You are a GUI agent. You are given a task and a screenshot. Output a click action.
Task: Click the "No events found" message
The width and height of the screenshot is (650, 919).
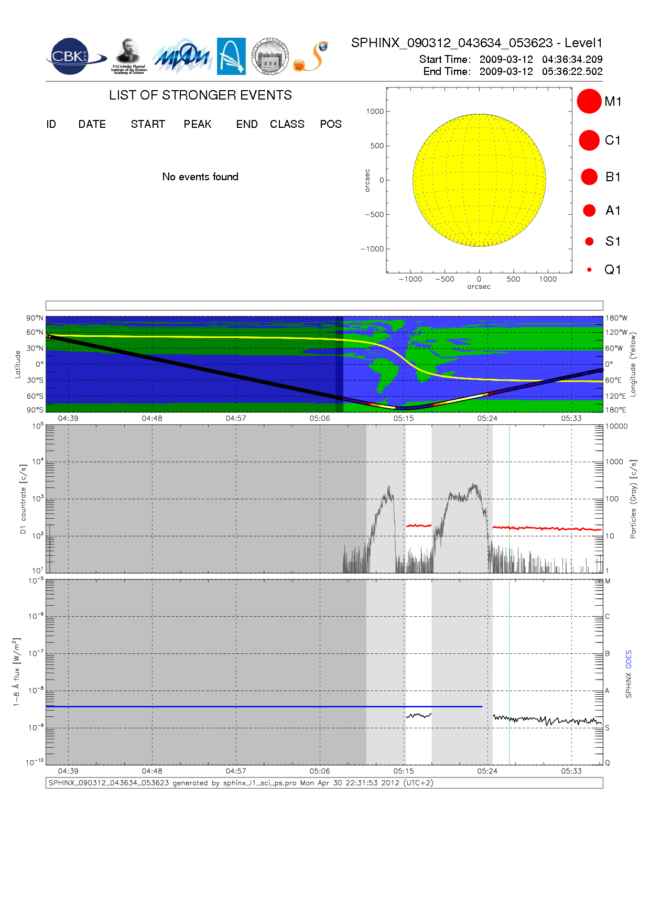click(x=200, y=177)
